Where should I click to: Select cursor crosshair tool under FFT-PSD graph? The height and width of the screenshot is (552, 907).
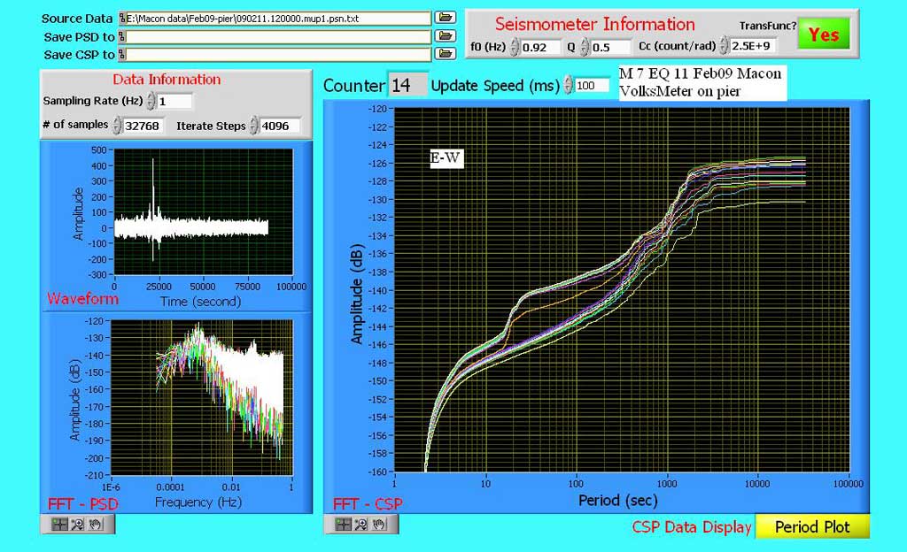(x=59, y=525)
